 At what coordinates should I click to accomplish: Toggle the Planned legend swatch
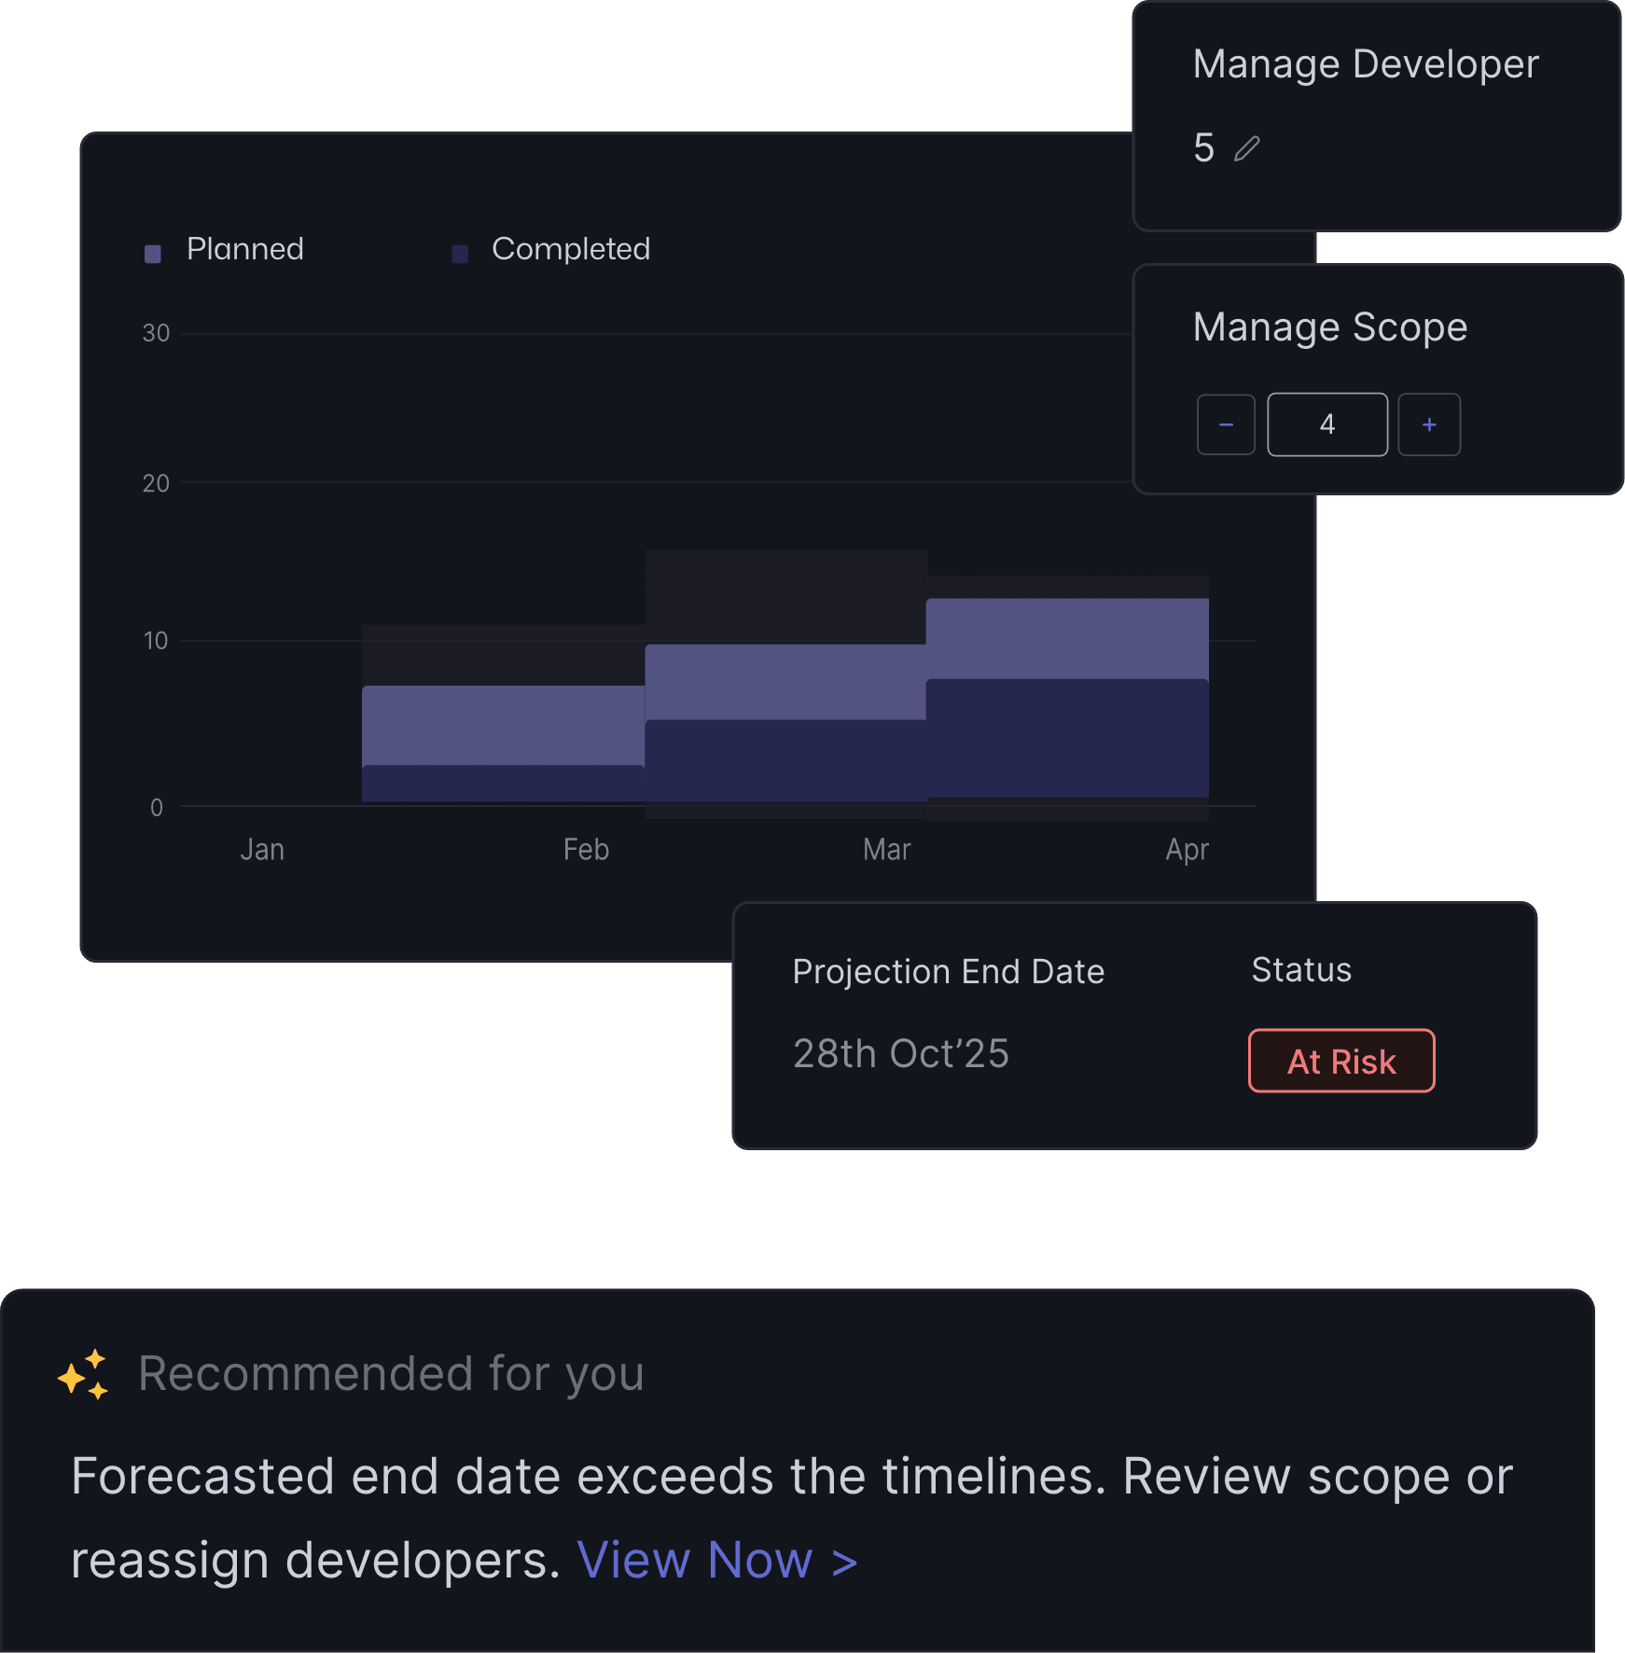(153, 254)
